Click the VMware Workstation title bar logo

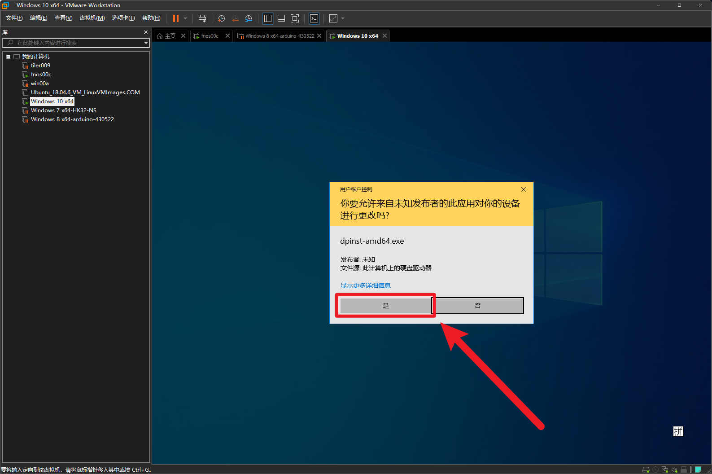5,5
